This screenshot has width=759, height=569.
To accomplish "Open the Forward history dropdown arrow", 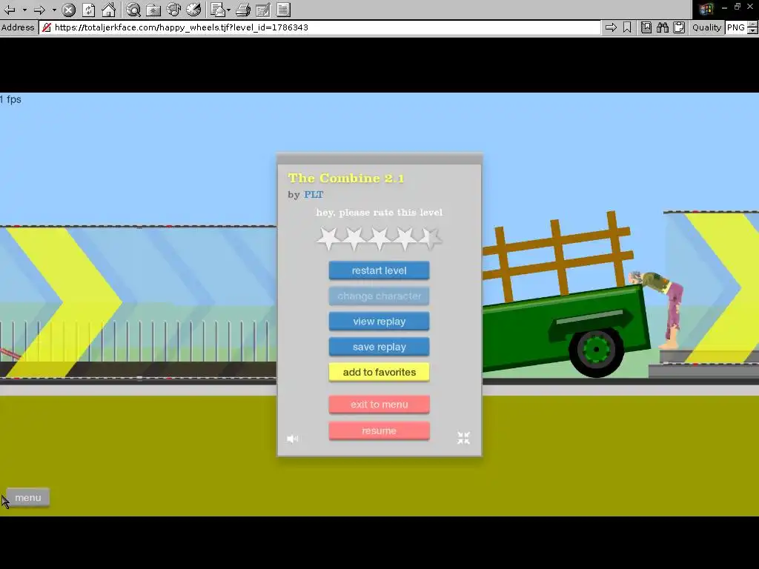I will click(x=54, y=10).
